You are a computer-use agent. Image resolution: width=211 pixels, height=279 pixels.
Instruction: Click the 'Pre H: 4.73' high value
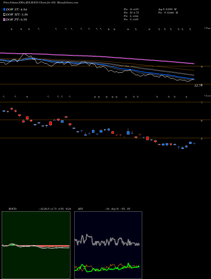(x=131, y=13)
